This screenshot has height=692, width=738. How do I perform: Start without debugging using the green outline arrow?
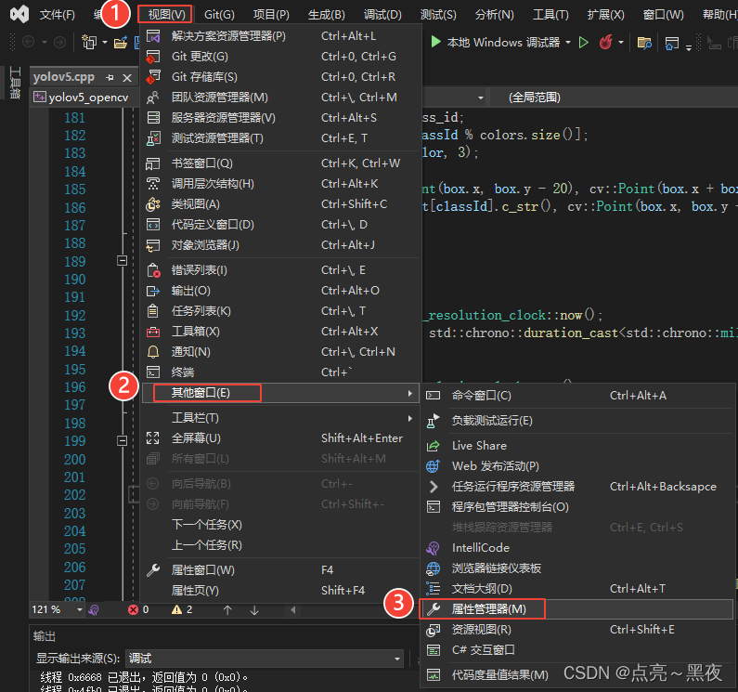pyautogui.click(x=584, y=43)
